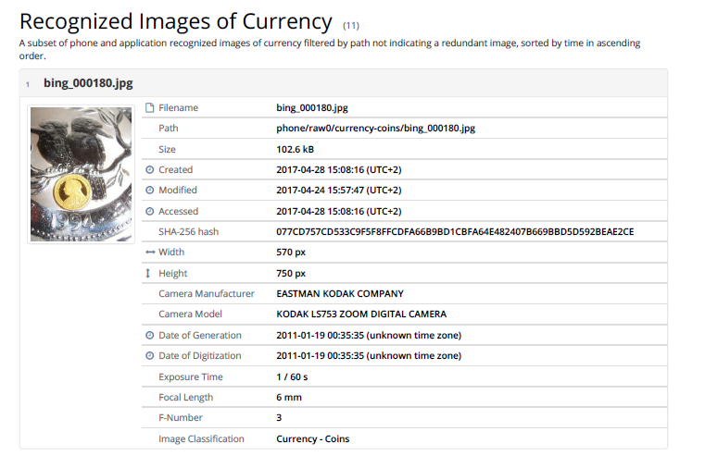
Task: Click the clock icon next to Modified
Action: pyautogui.click(x=150, y=191)
